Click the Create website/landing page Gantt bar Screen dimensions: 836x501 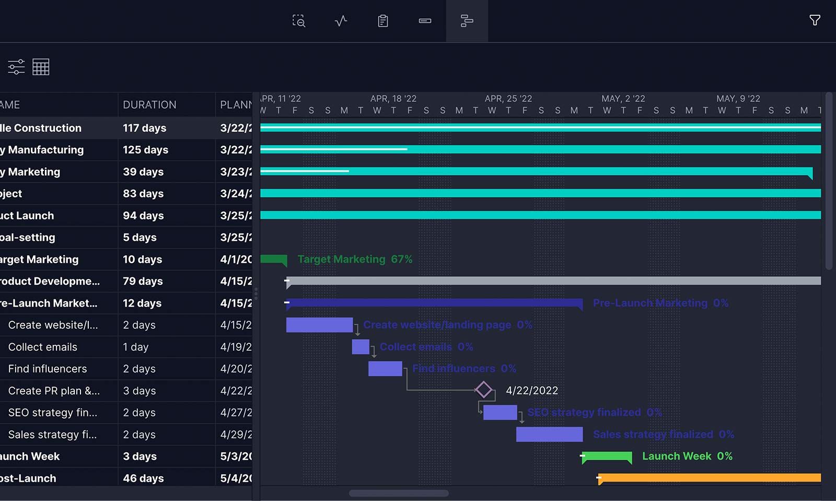319,325
